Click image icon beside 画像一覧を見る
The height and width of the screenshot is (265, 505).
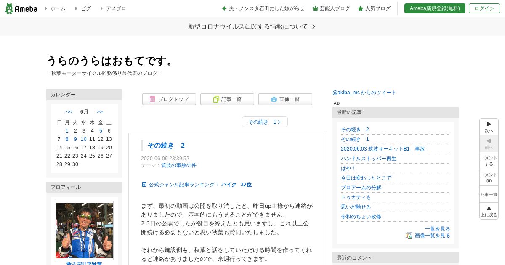click(409, 236)
